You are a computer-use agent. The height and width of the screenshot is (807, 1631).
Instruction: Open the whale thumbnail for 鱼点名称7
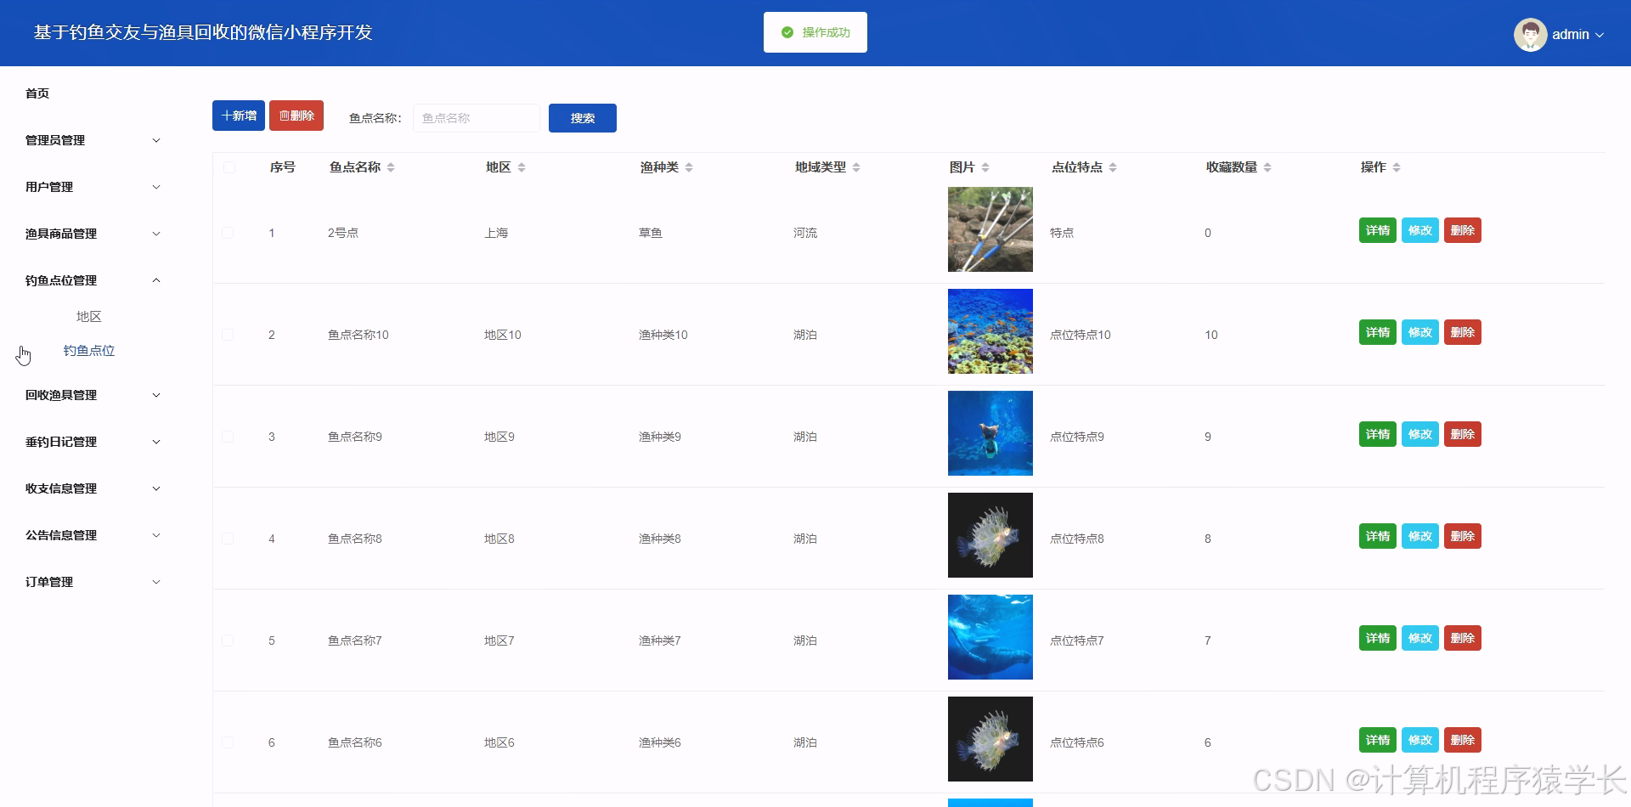pyautogui.click(x=990, y=637)
